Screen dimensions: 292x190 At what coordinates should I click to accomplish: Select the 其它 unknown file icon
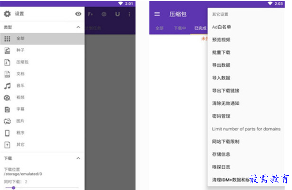[x=7, y=145]
